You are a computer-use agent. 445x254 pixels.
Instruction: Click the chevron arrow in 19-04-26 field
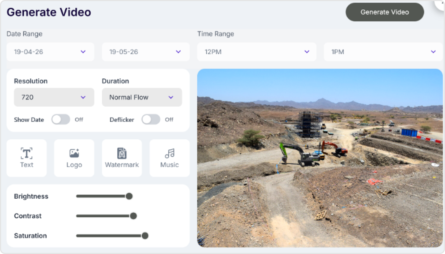coord(83,52)
